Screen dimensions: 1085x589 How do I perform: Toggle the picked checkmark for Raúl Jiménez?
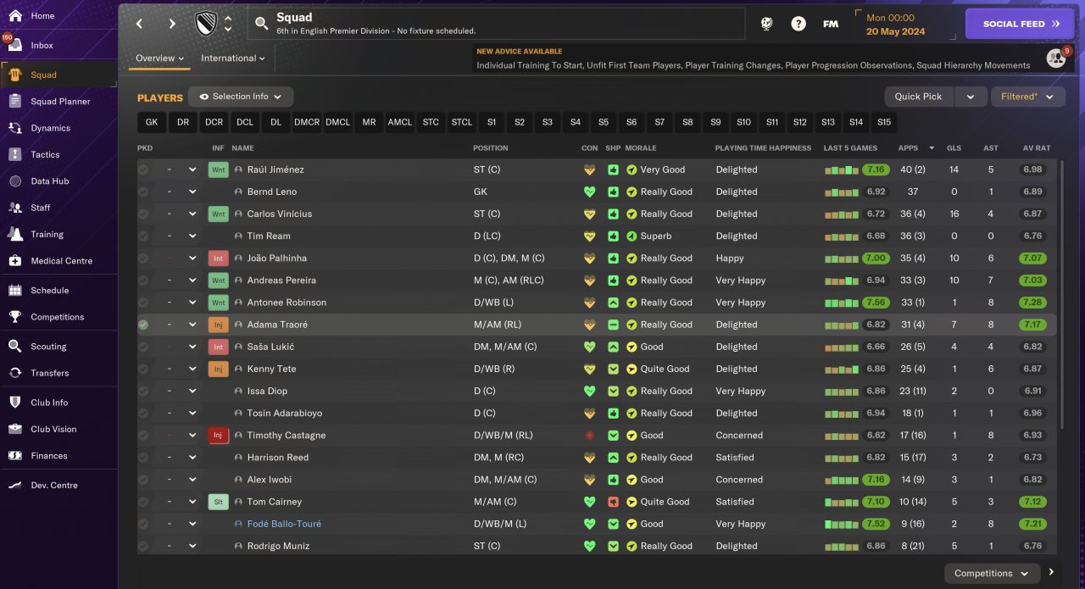[x=143, y=169]
